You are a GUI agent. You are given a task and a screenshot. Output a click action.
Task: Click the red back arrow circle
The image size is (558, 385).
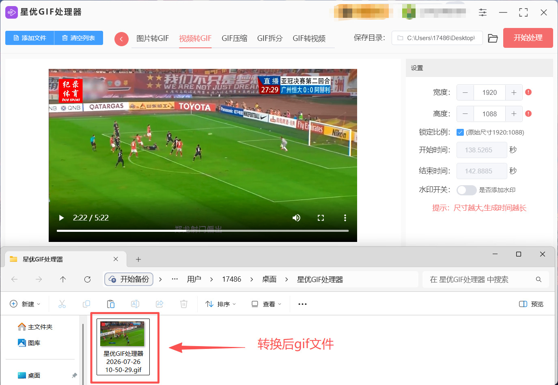point(121,39)
